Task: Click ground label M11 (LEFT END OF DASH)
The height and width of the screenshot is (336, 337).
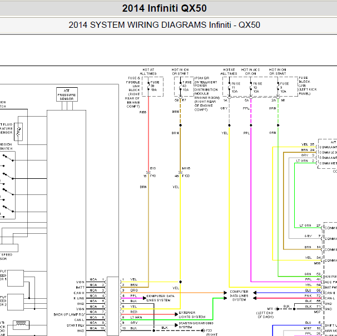Action: click(265, 313)
